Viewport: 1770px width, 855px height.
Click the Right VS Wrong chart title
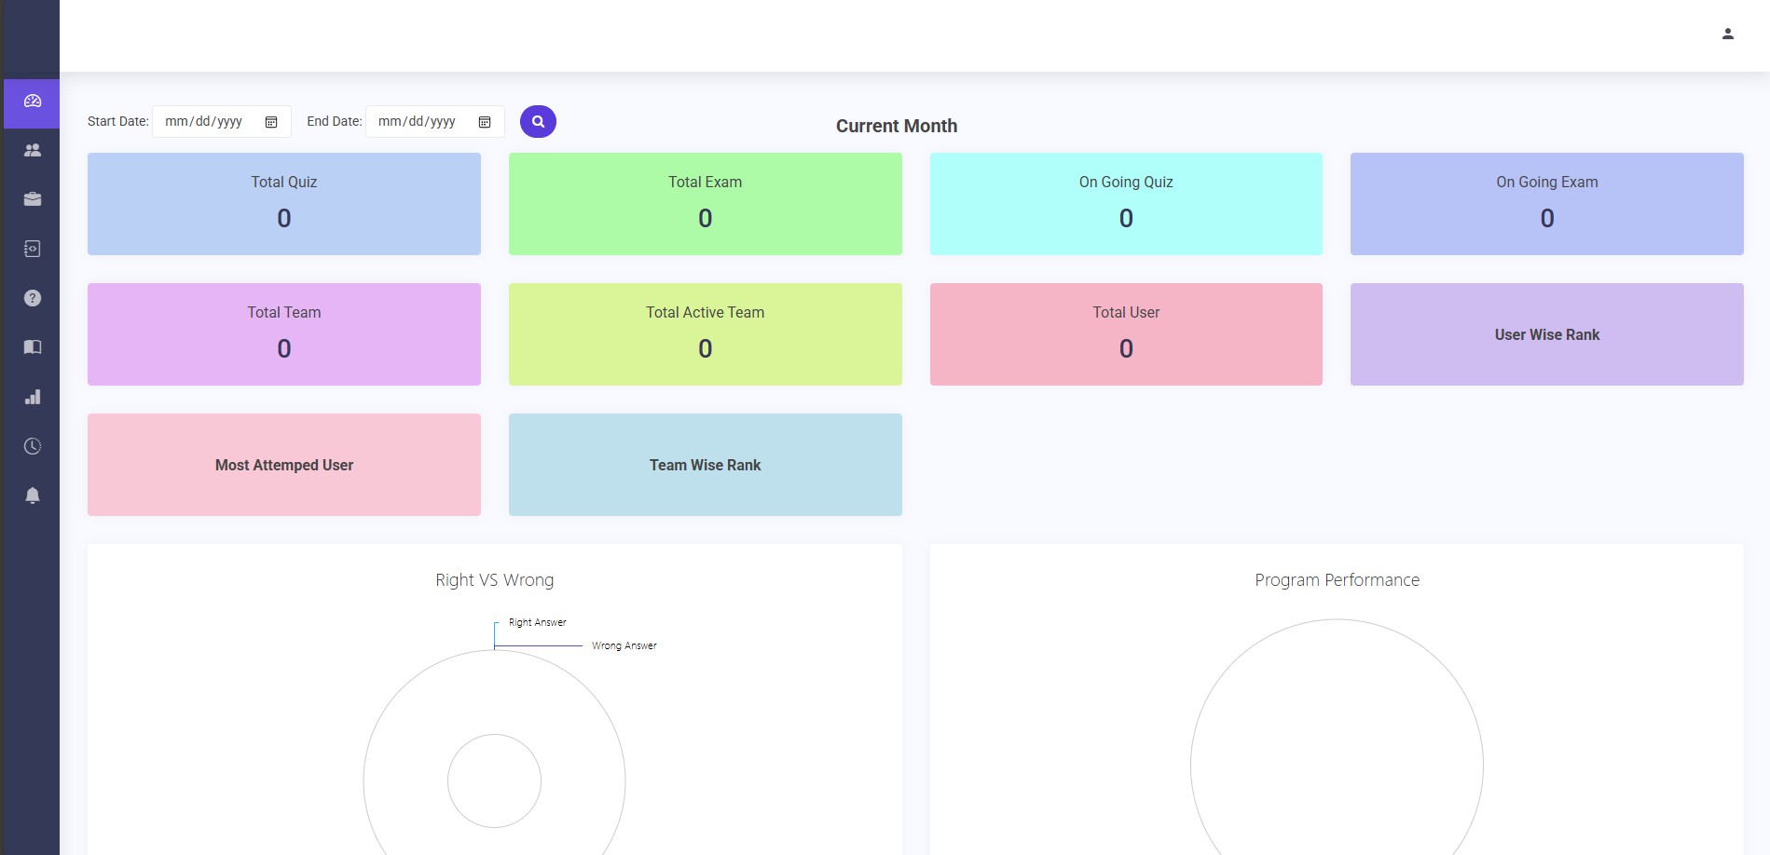494,580
